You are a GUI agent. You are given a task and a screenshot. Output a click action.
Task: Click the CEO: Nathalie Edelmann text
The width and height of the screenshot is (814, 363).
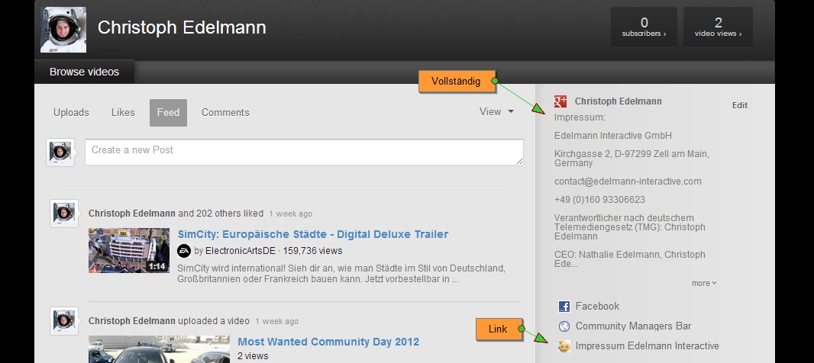tap(629, 259)
